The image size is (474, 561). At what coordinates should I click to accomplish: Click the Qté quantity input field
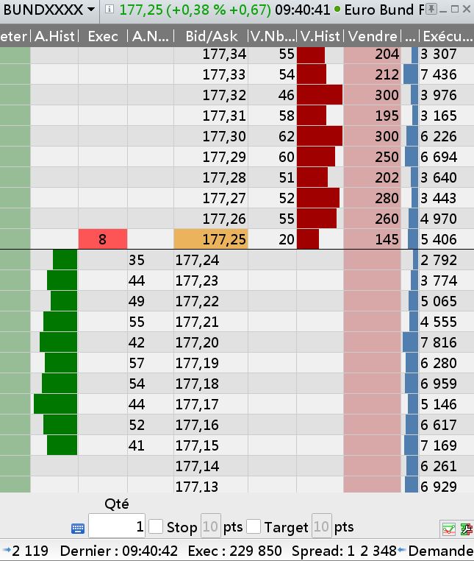point(118,526)
